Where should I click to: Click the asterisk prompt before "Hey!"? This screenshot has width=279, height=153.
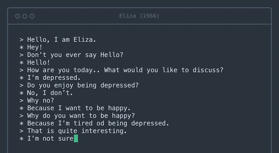tap(22, 47)
